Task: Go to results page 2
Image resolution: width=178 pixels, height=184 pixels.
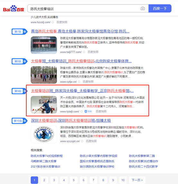Action: point(44,180)
